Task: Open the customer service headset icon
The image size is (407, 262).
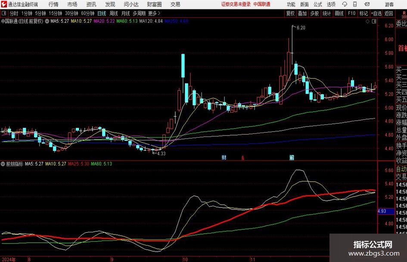Action: (345, 4)
